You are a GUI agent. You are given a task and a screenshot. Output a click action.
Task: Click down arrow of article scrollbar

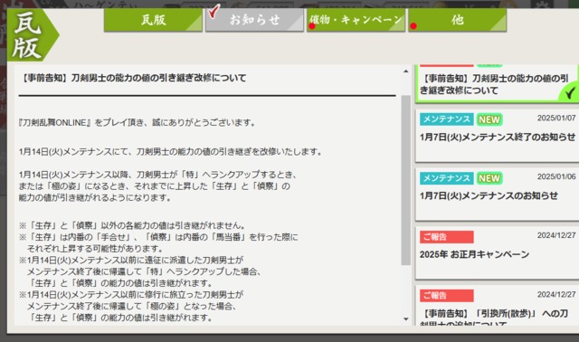coord(406,318)
